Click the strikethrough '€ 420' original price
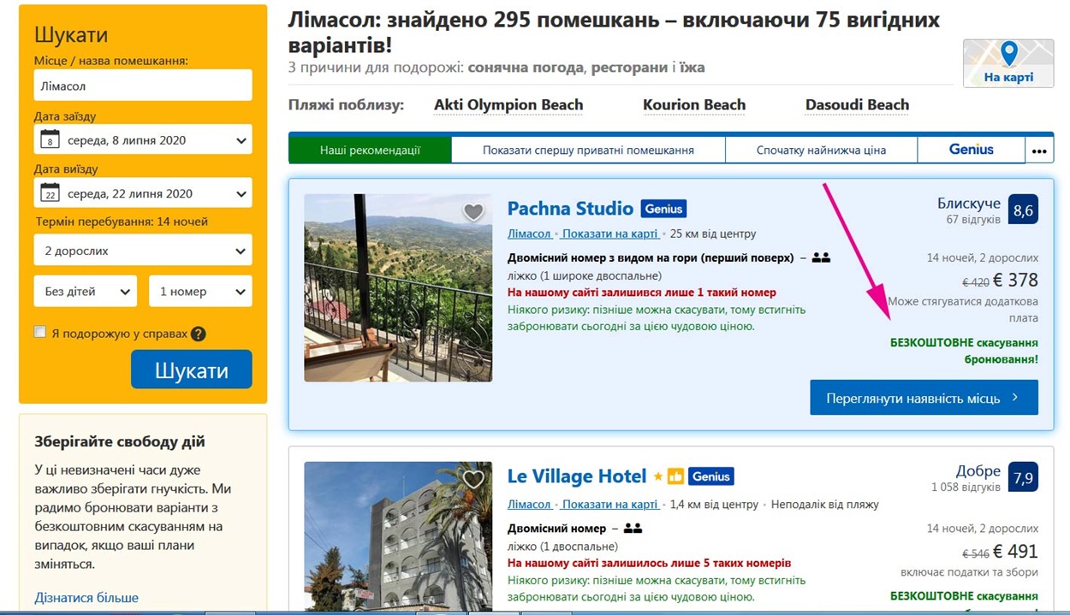 [976, 281]
